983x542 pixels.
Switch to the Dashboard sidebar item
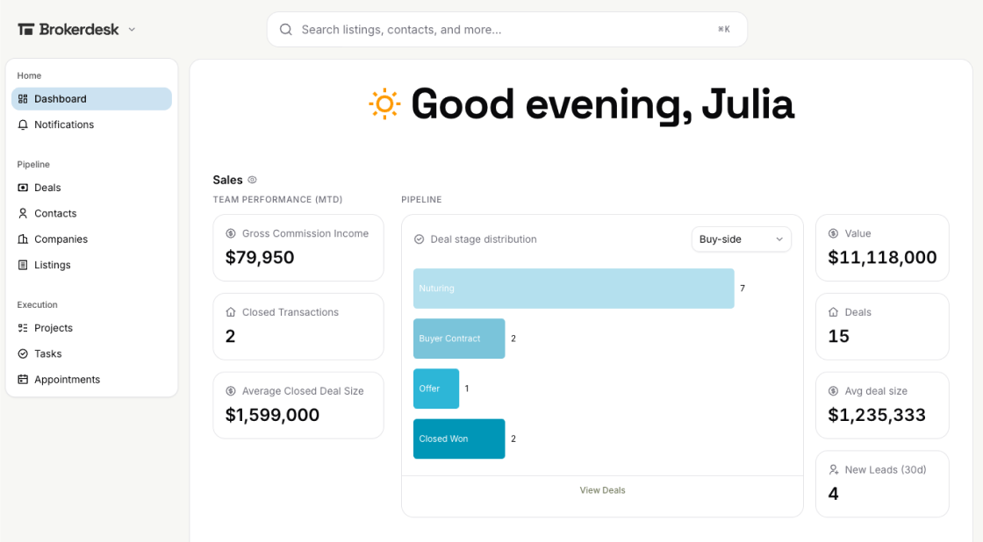click(61, 98)
